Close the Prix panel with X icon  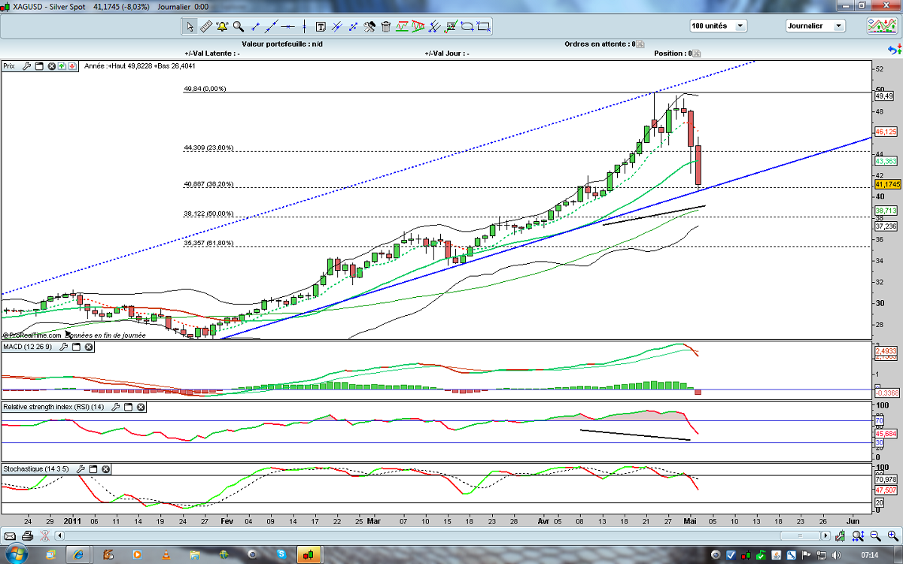[x=52, y=66]
